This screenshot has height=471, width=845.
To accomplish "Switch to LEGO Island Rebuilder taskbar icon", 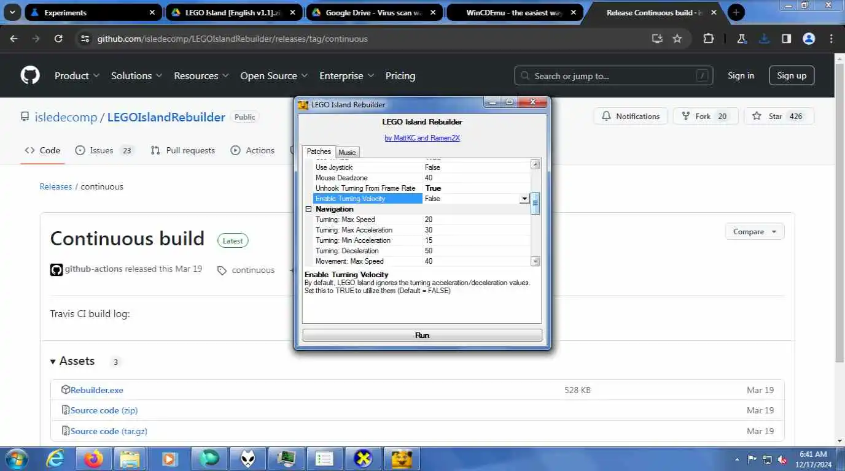I will (x=401, y=459).
